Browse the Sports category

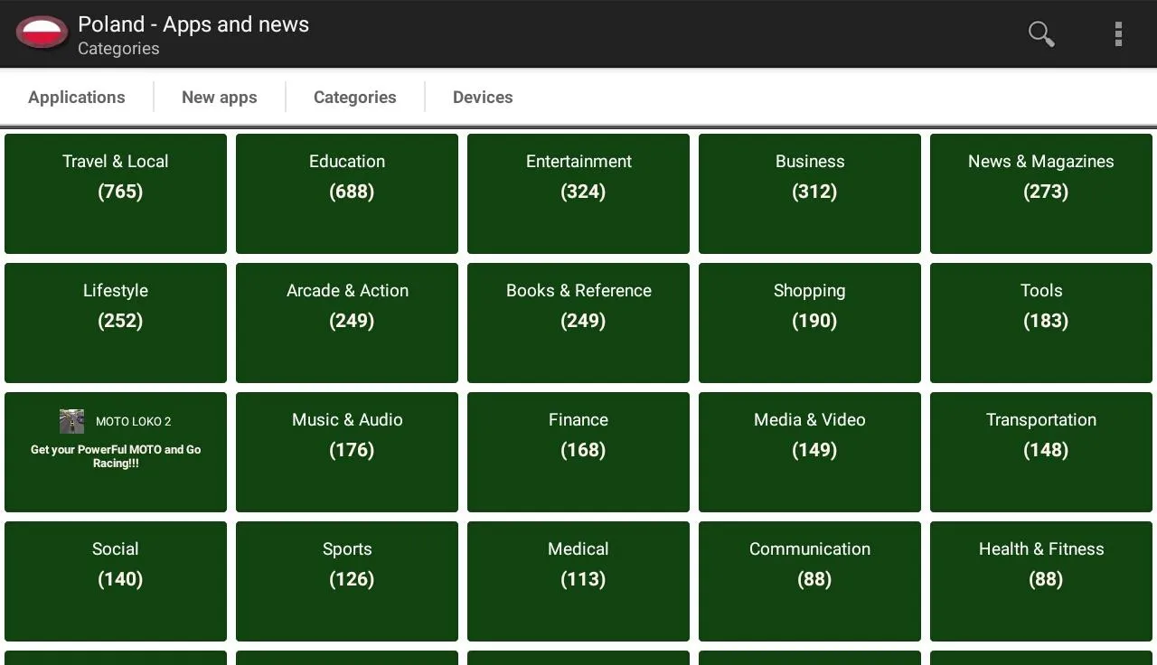tap(347, 581)
